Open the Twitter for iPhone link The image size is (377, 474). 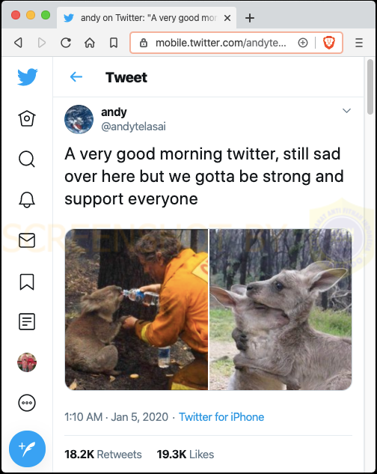point(221,417)
